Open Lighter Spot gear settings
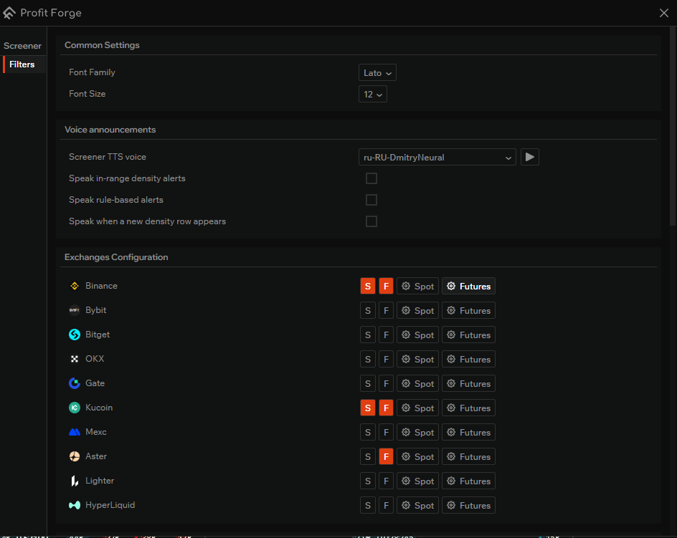Screen dimensions: 677x538 coord(417,481)
